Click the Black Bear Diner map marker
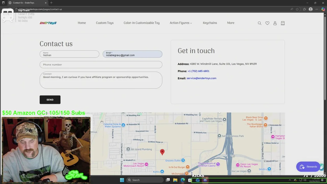Screen dimensions: 327x184 (266, 118)
